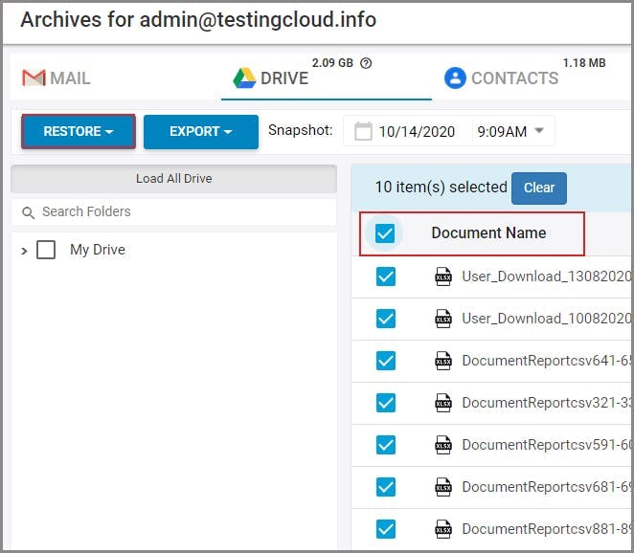
Task: Click the Gmail envelope icon
Action: tap(34, 77)
